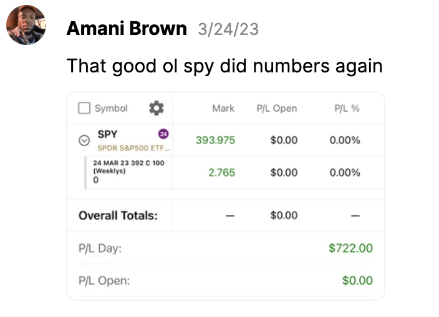The width and height of the screenshot is (439, 317).
Task: Collapse the SPY position row chevron
Action: coord(84,140)
